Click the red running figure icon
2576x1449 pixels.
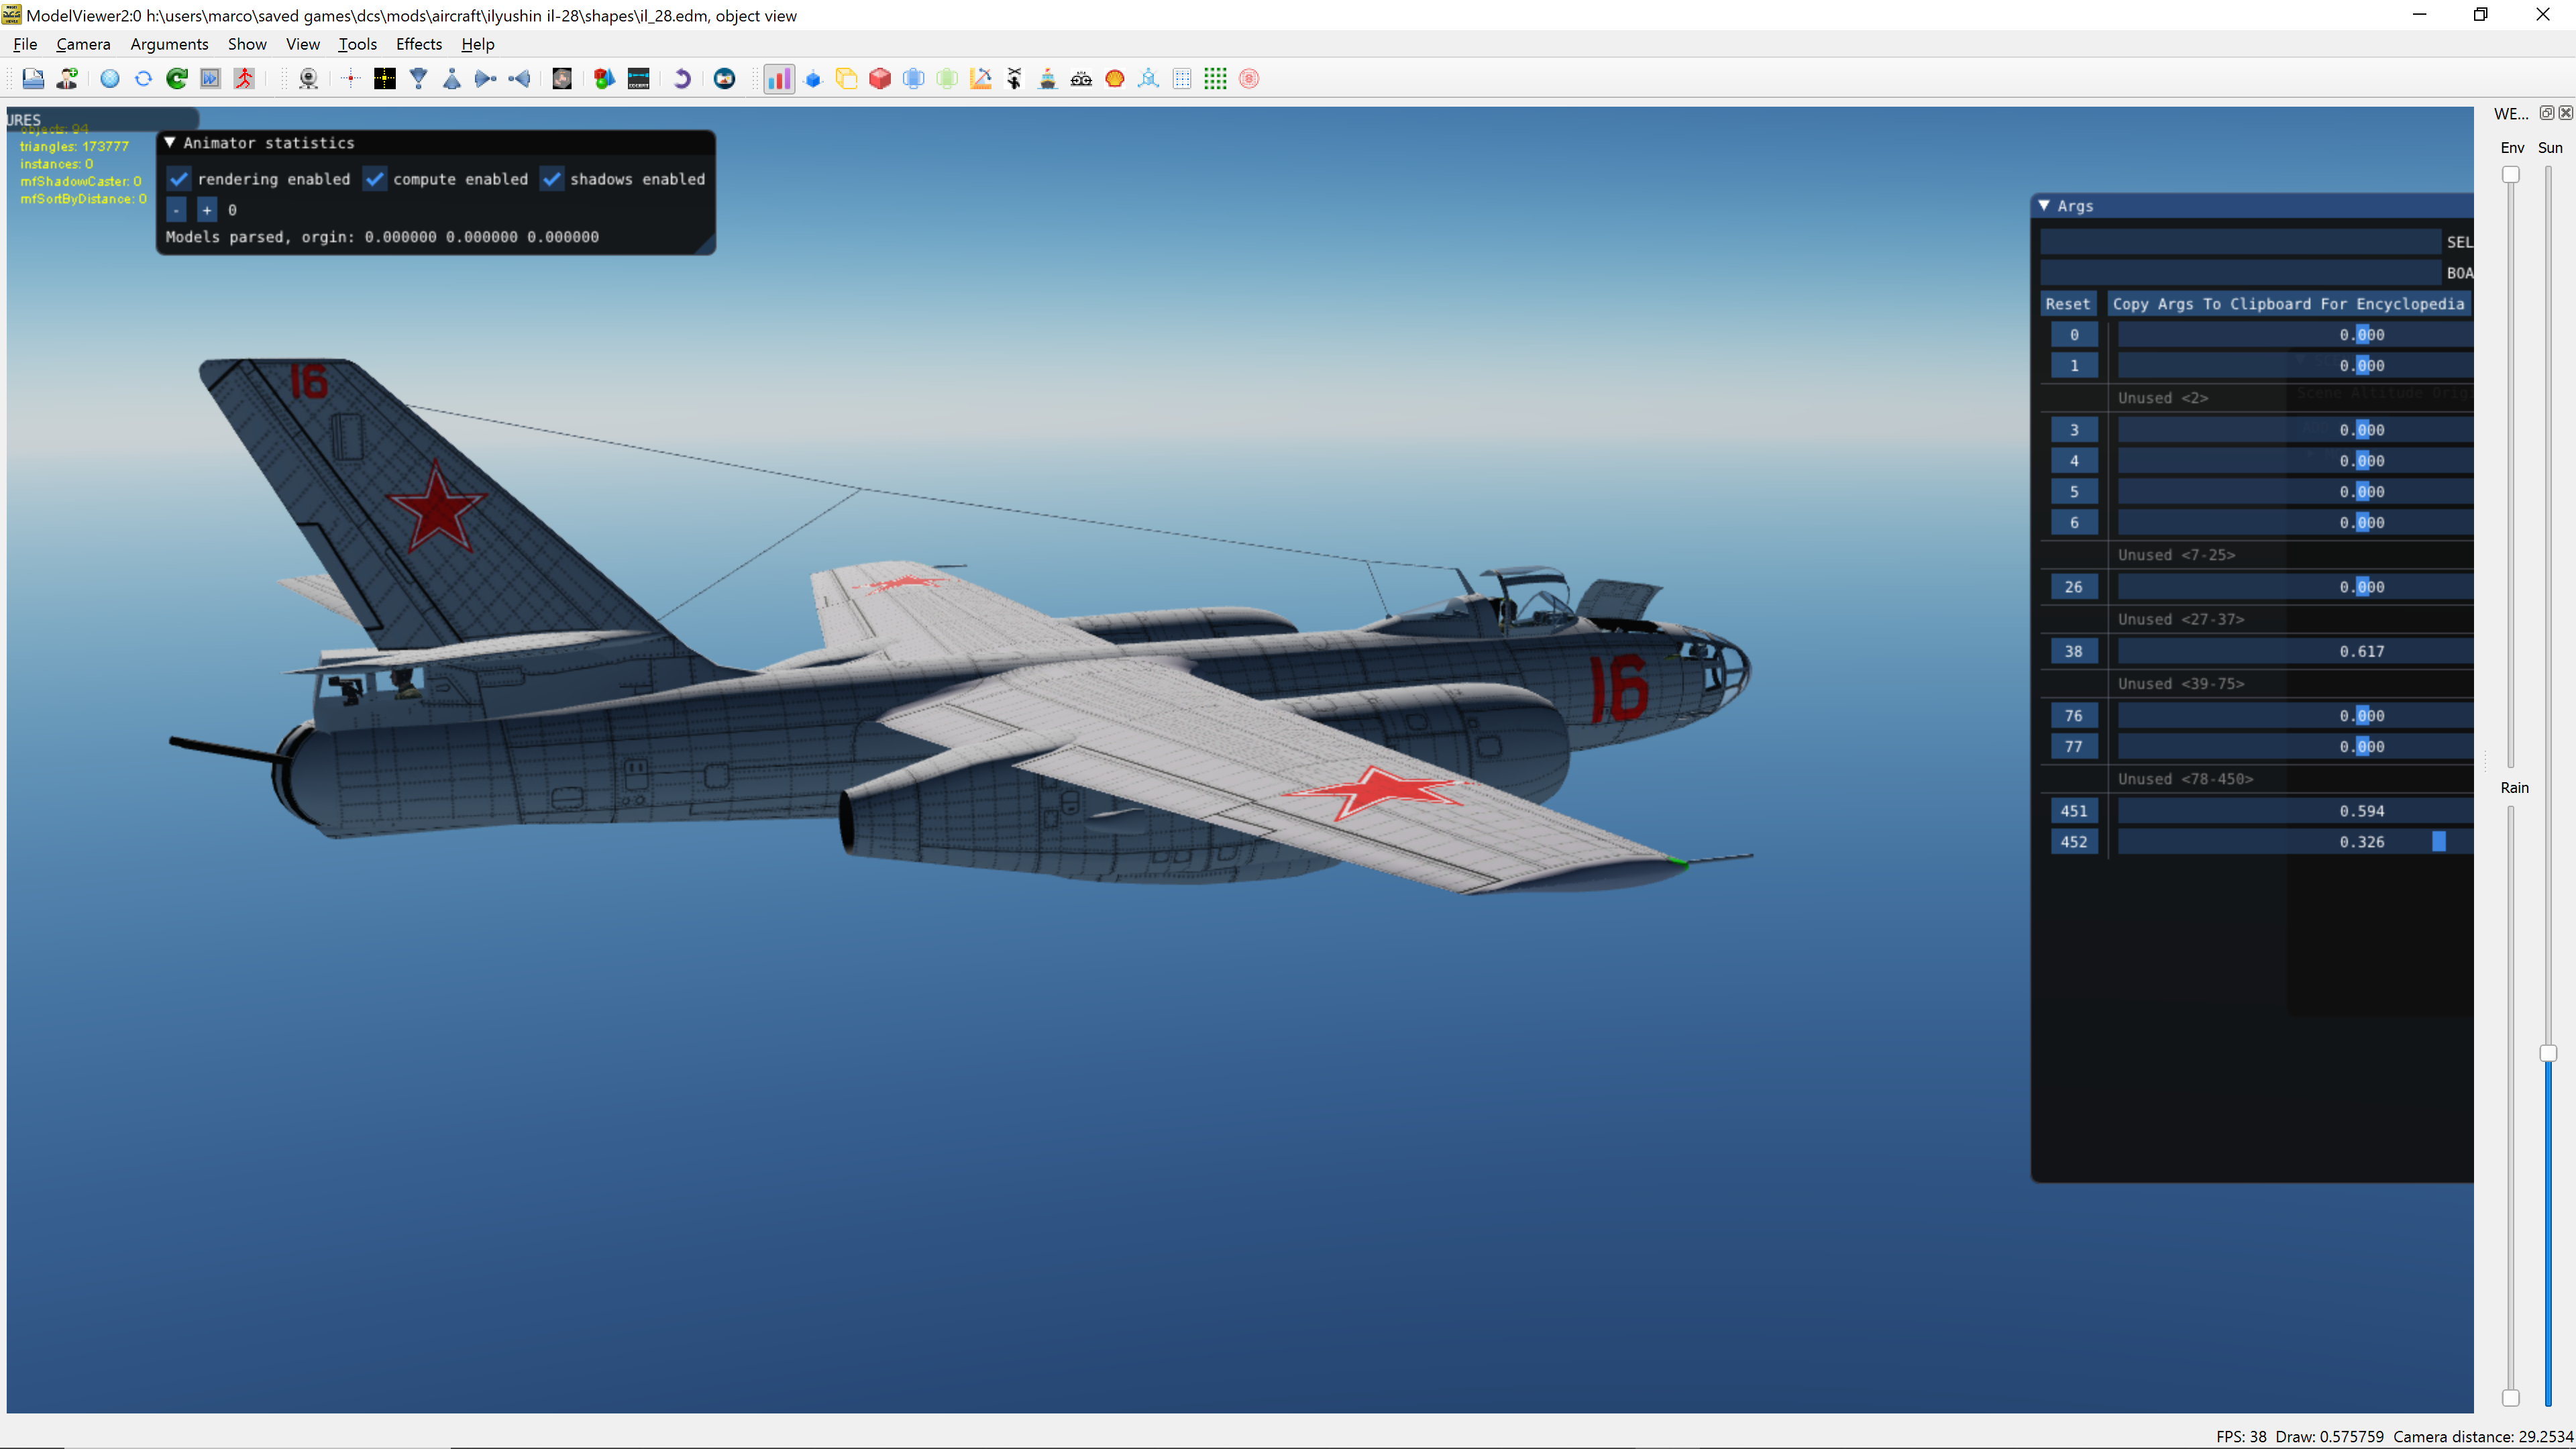244,79
